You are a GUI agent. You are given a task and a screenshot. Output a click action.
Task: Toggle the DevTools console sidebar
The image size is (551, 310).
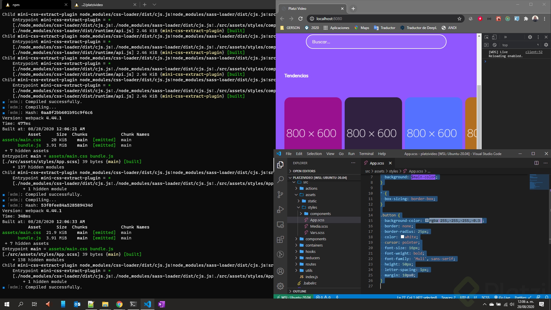click(486, 45)
